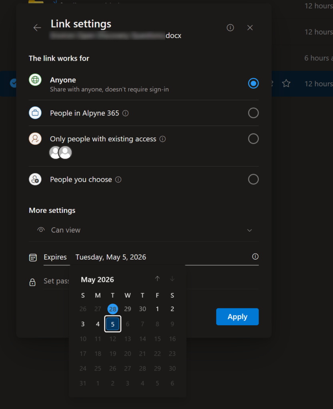The width and height of the screenshot is (333, 409).
Task: Click the briefcase icon for People in Alpyne 365
Action: pyautogui.click(x=35, y=113)
